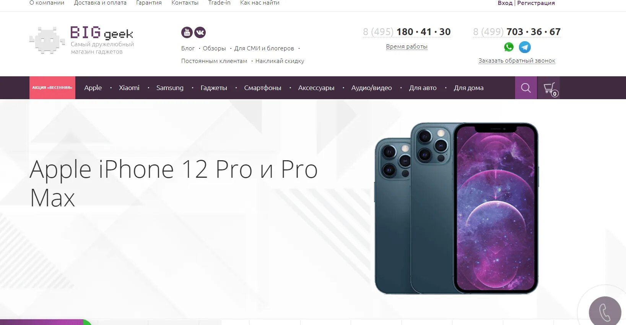626x325 pixels.
Task: Open the Xiaomi menu category
Action: click(x=129, y=88)
